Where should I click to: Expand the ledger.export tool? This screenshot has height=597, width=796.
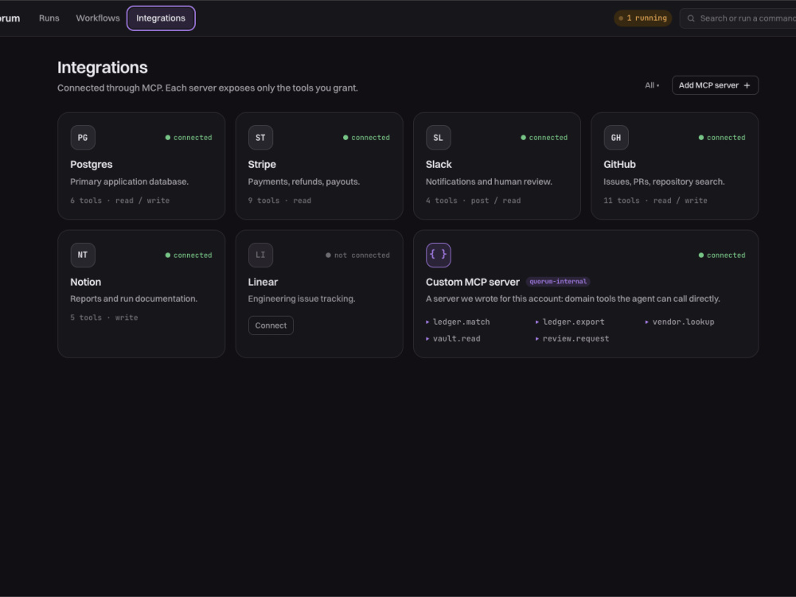click(x=570, y=322)
